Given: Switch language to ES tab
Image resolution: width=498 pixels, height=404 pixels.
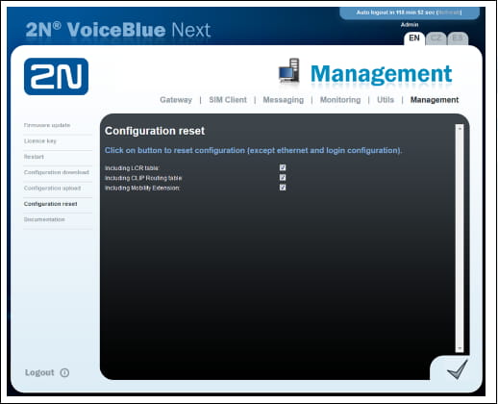Looking at the screenshot, I should point(458,38).
